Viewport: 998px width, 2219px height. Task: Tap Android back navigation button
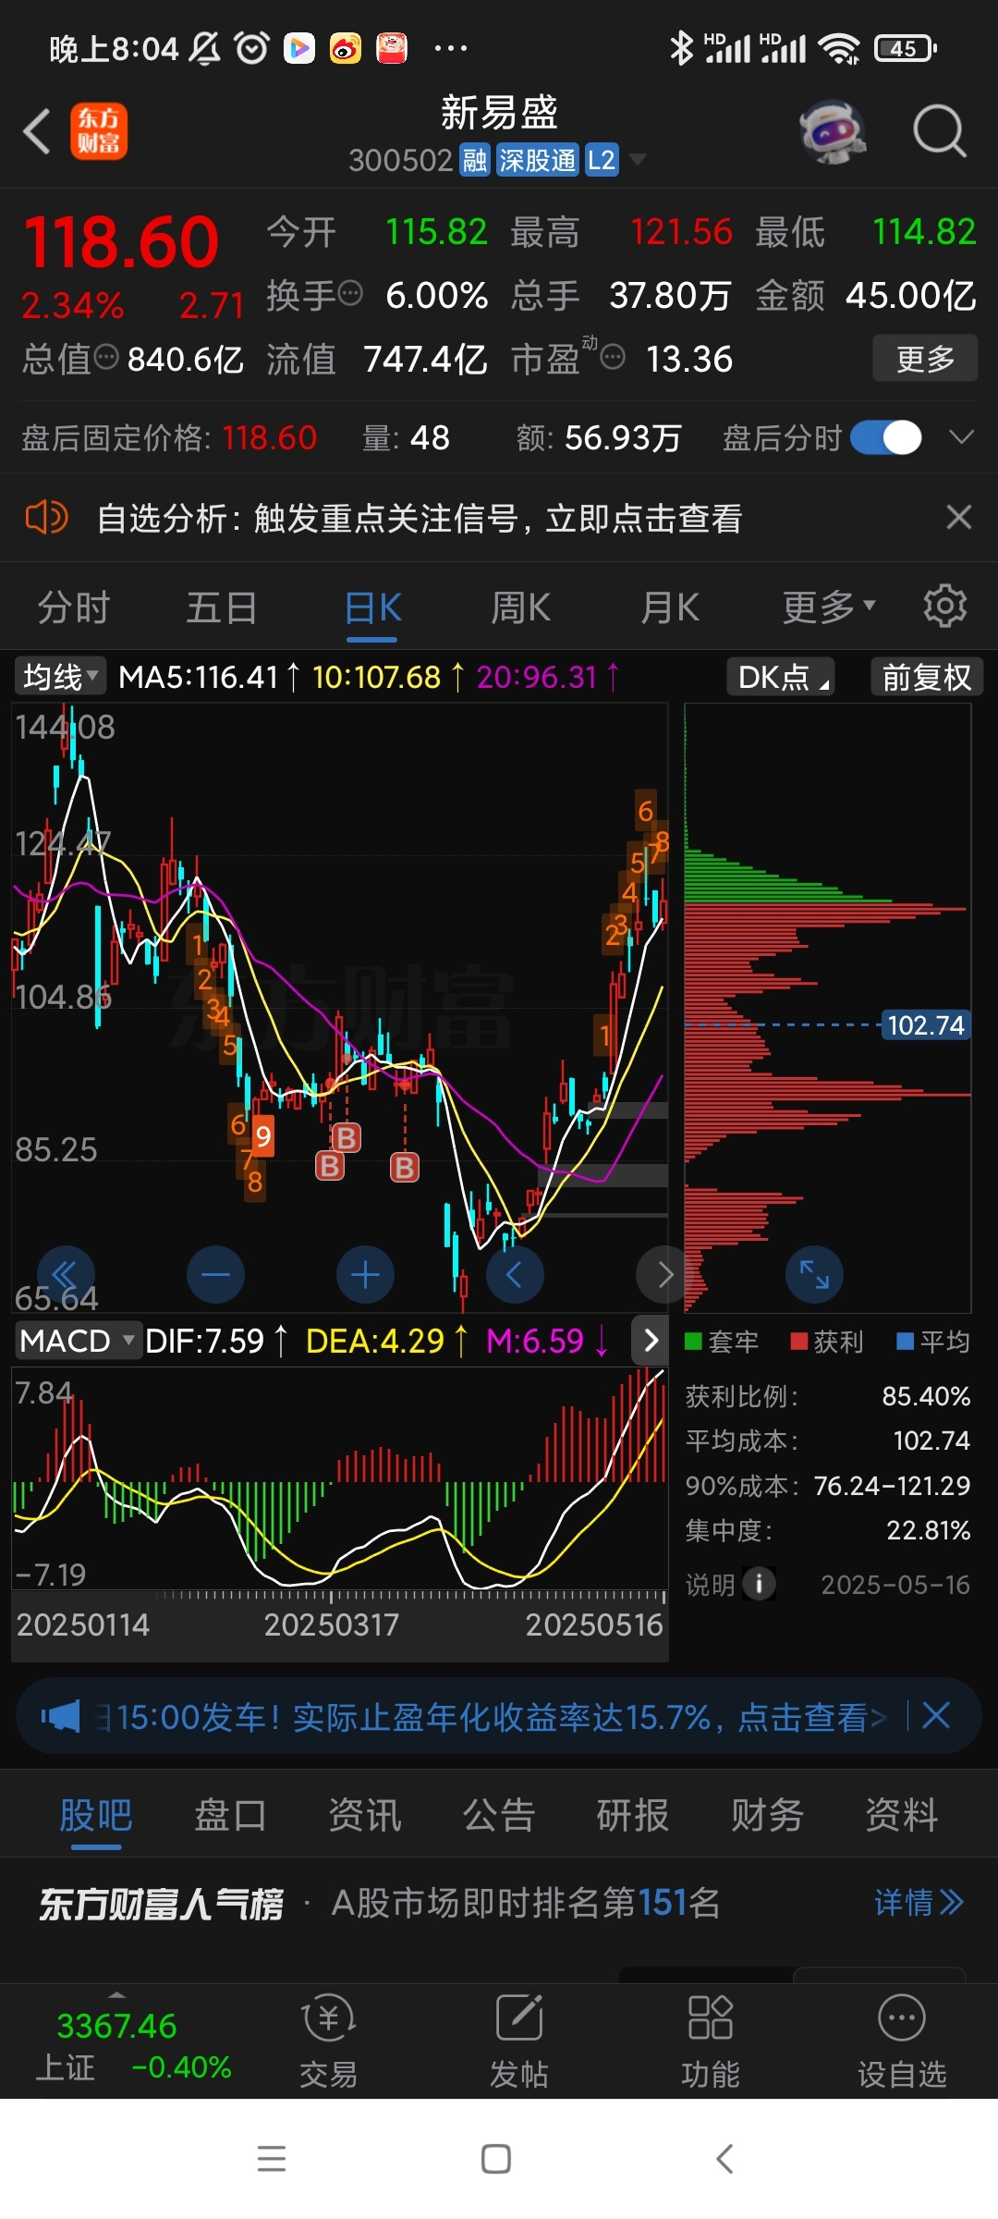pos(725,2158)
